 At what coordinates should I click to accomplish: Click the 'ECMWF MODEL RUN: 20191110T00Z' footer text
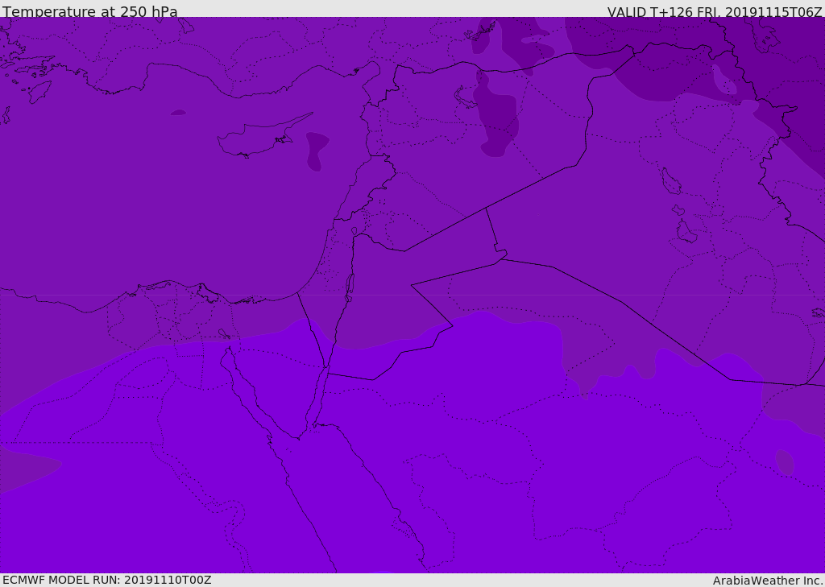(107, 580)
